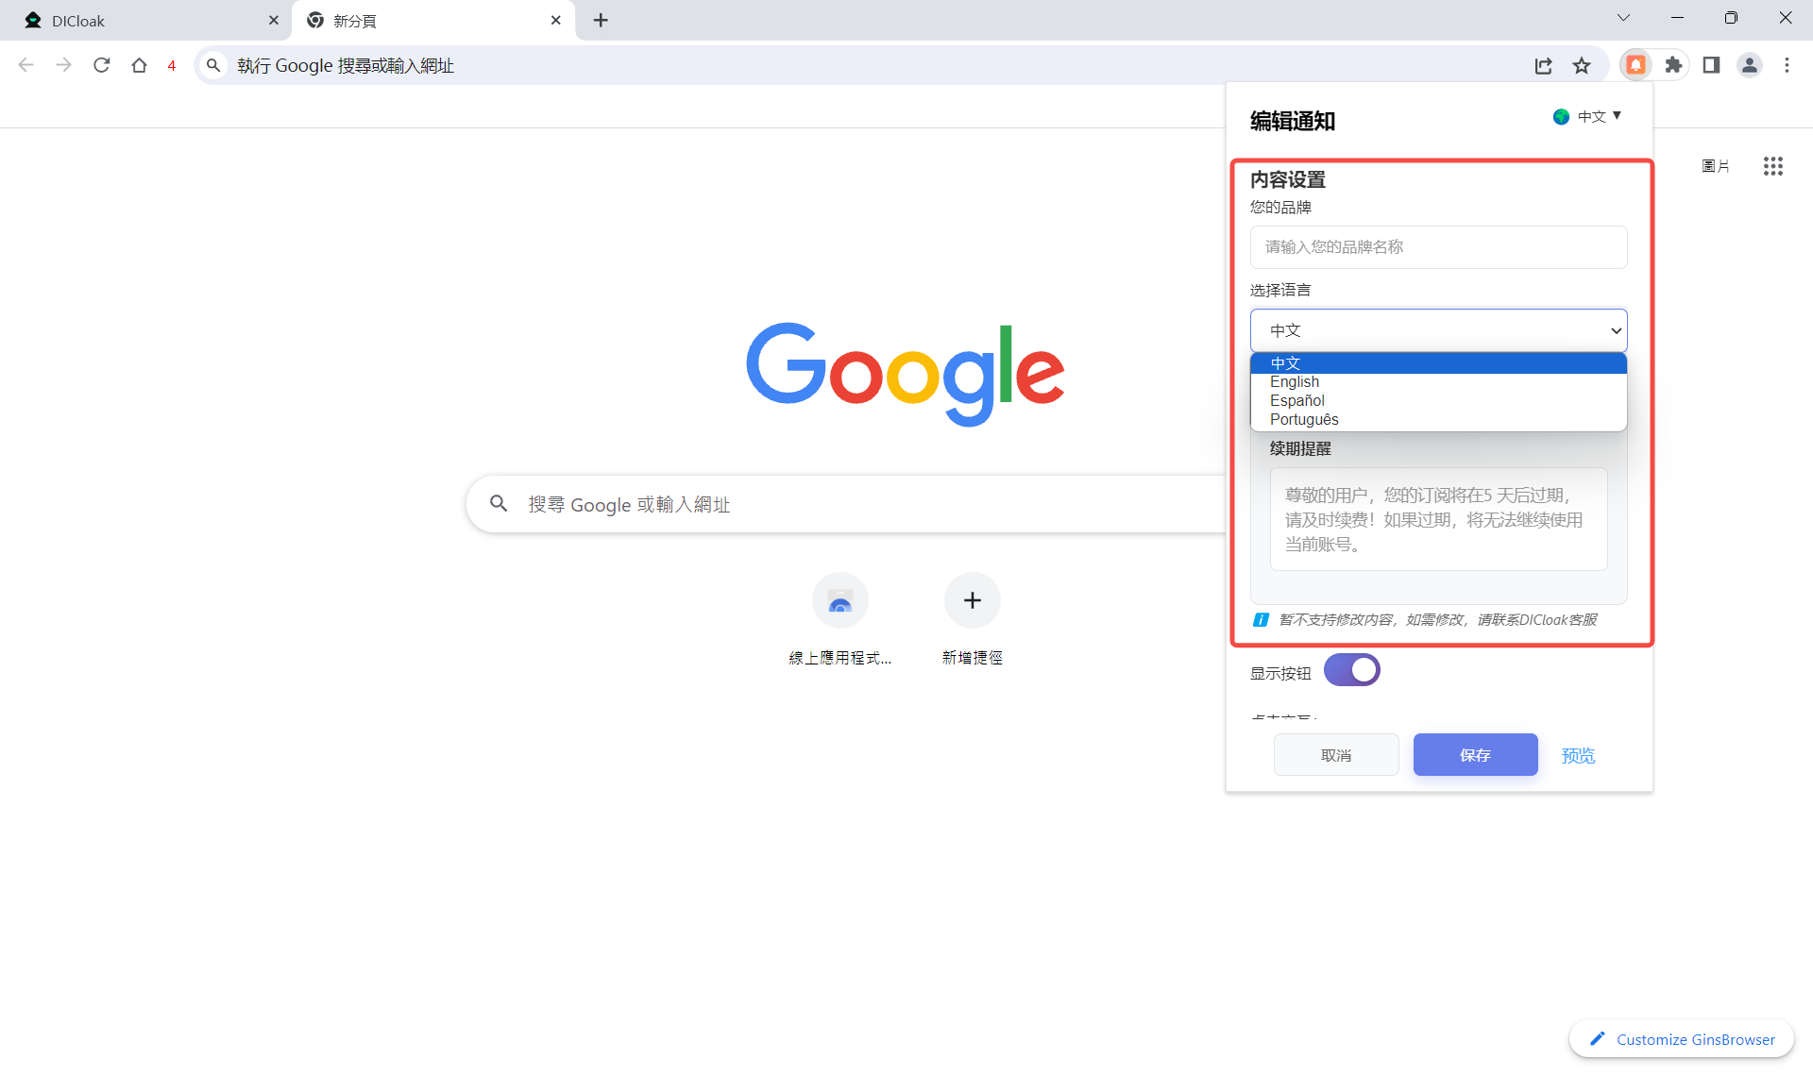Click Customize GinsBrowser button

tap(1682, 1039)
